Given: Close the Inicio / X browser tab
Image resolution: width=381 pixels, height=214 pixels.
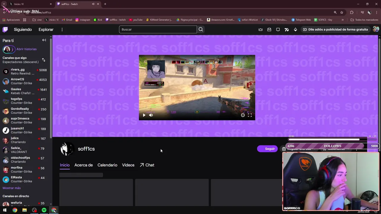Looking at the screenshot, I should pyautogui.click(x=51, y=4).
